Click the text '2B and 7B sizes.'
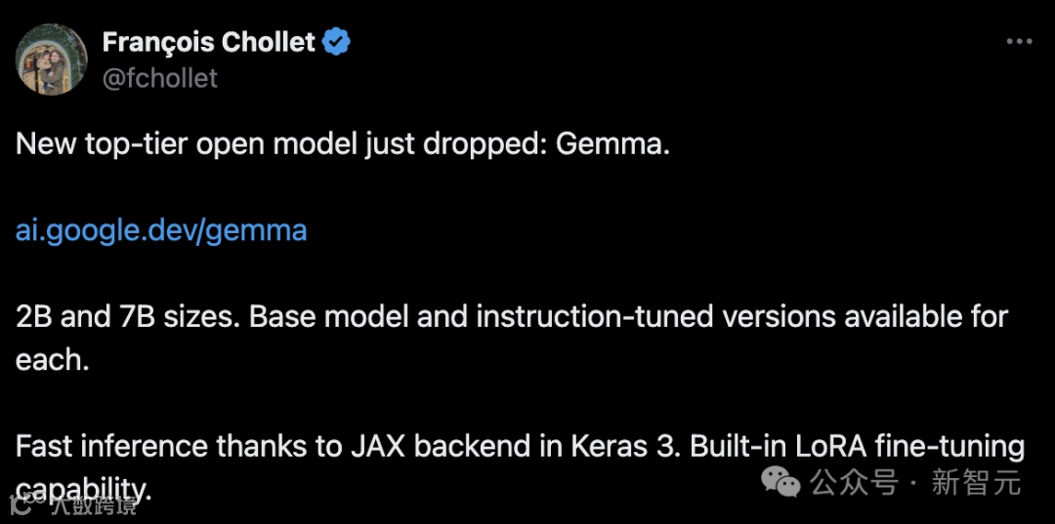Image resolution: width=1055 pixels, height=524 pixels. click(x=129, y=317)
